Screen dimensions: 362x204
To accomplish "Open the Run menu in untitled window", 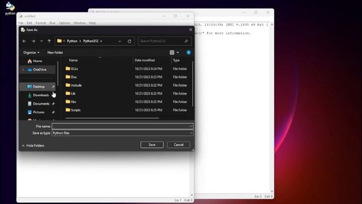I will [53, 23].
